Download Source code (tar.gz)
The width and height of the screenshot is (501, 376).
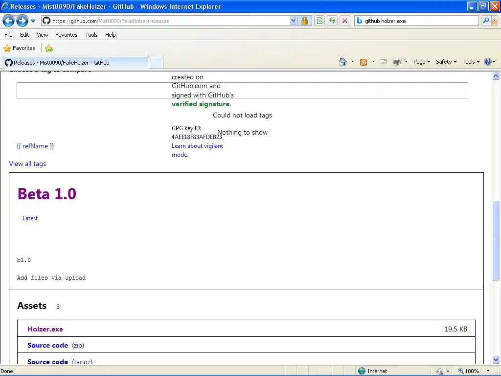[60, 362]
